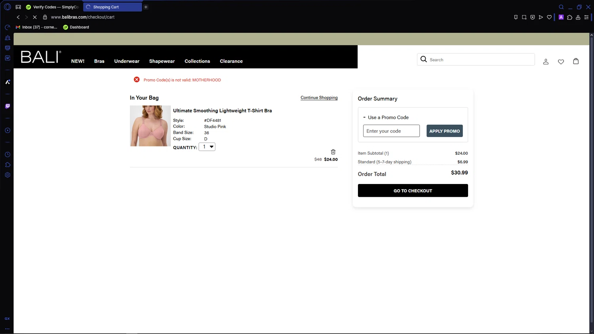Image resolution: width=594 pixels, height=334 pixels.
Task: Open Settings gear in the sidebar
Action: [x=8, y=175]
